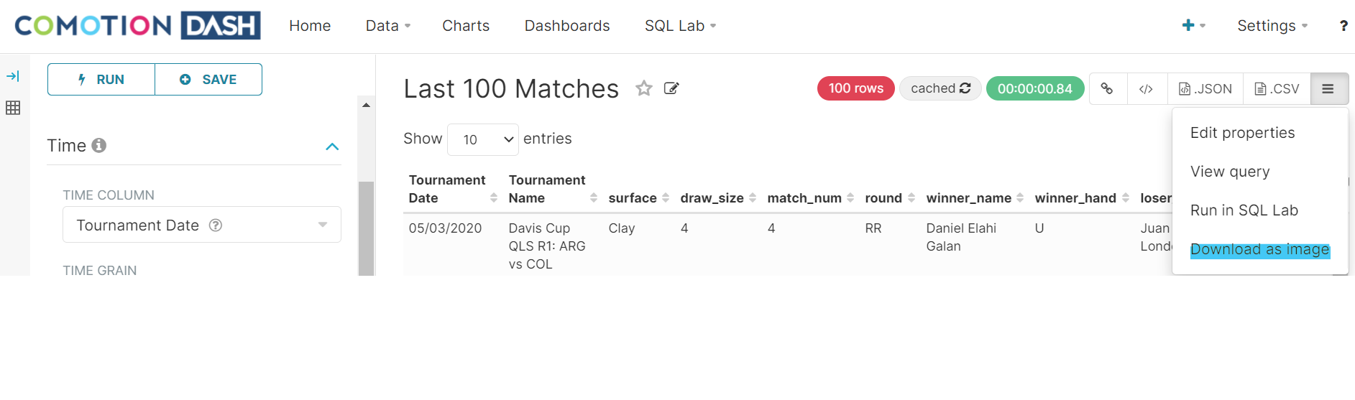Image resolution: width=1355 pixels, height=400 pixels.
Task: Open the embed code icon
Action: pyautogui.click(x=1147, y=88)
